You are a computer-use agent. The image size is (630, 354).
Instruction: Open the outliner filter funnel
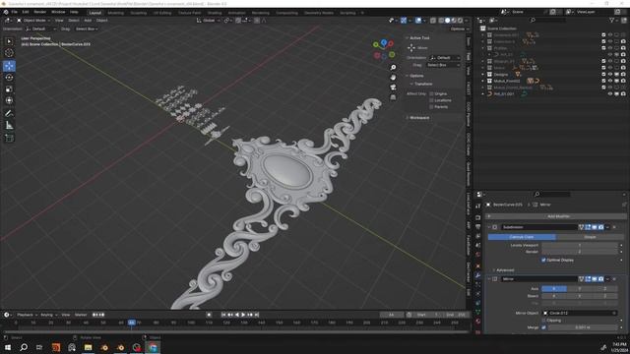pos(612,20)
